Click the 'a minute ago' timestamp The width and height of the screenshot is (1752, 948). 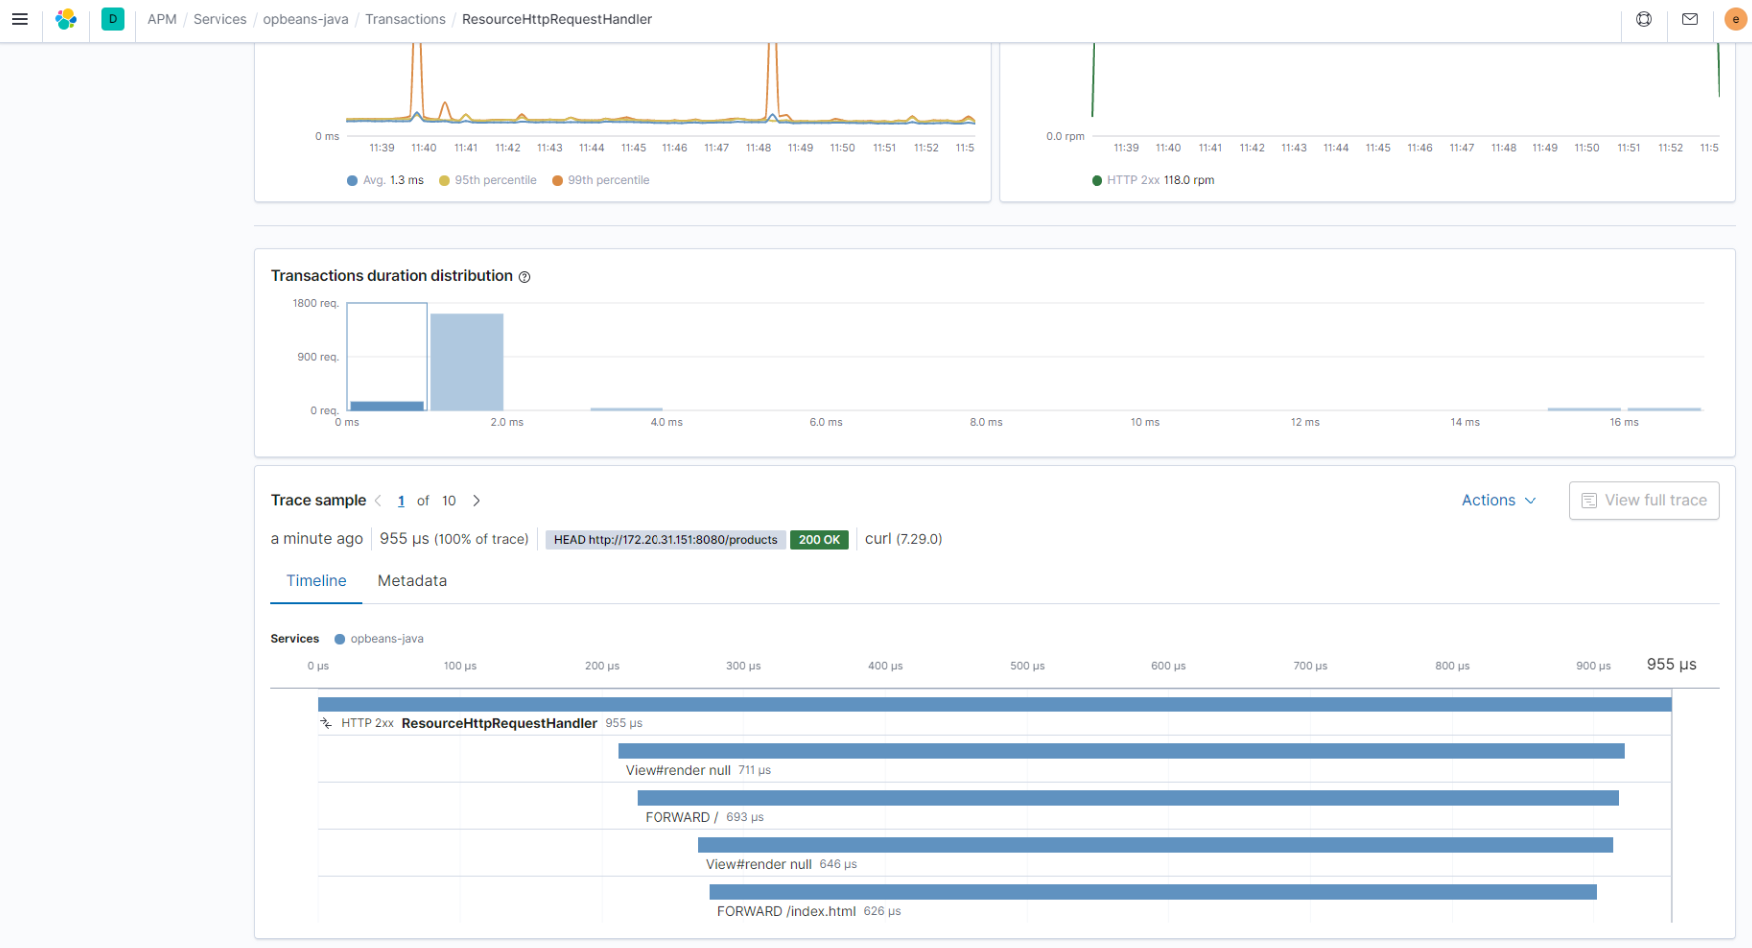[x=317, y=539]
